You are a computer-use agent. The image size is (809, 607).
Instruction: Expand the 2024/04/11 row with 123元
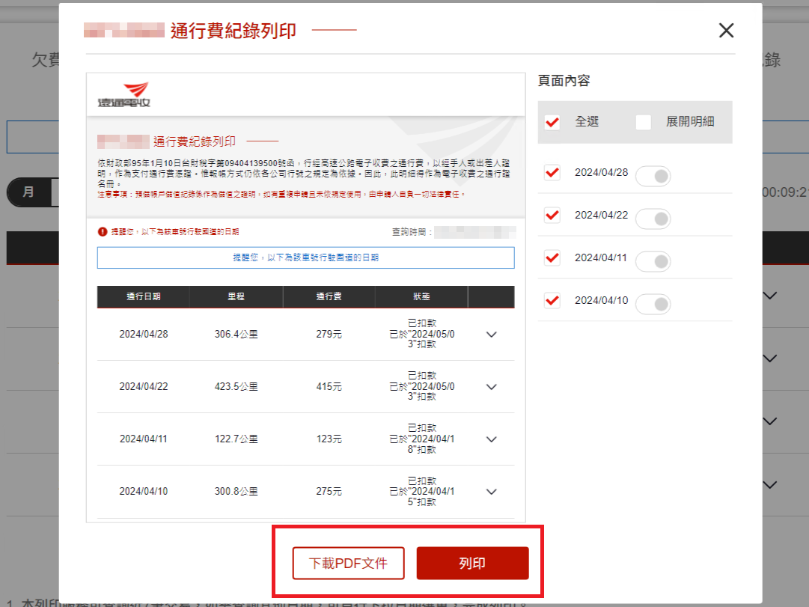pos(492,439)
